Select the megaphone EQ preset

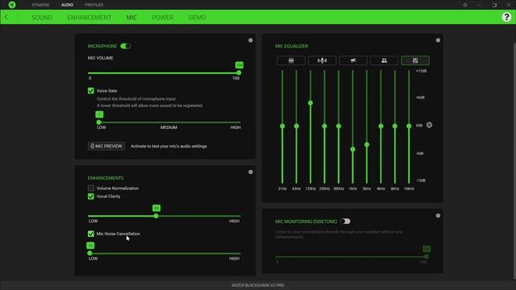353,60
